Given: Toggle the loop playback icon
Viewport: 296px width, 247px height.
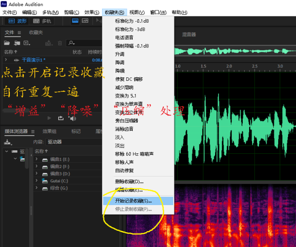Looking at the screenshot, I should (61, 118).
